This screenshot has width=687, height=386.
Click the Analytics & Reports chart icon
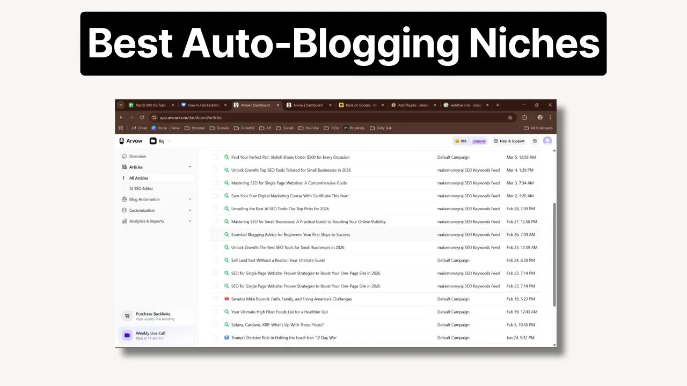pos(125,221)
